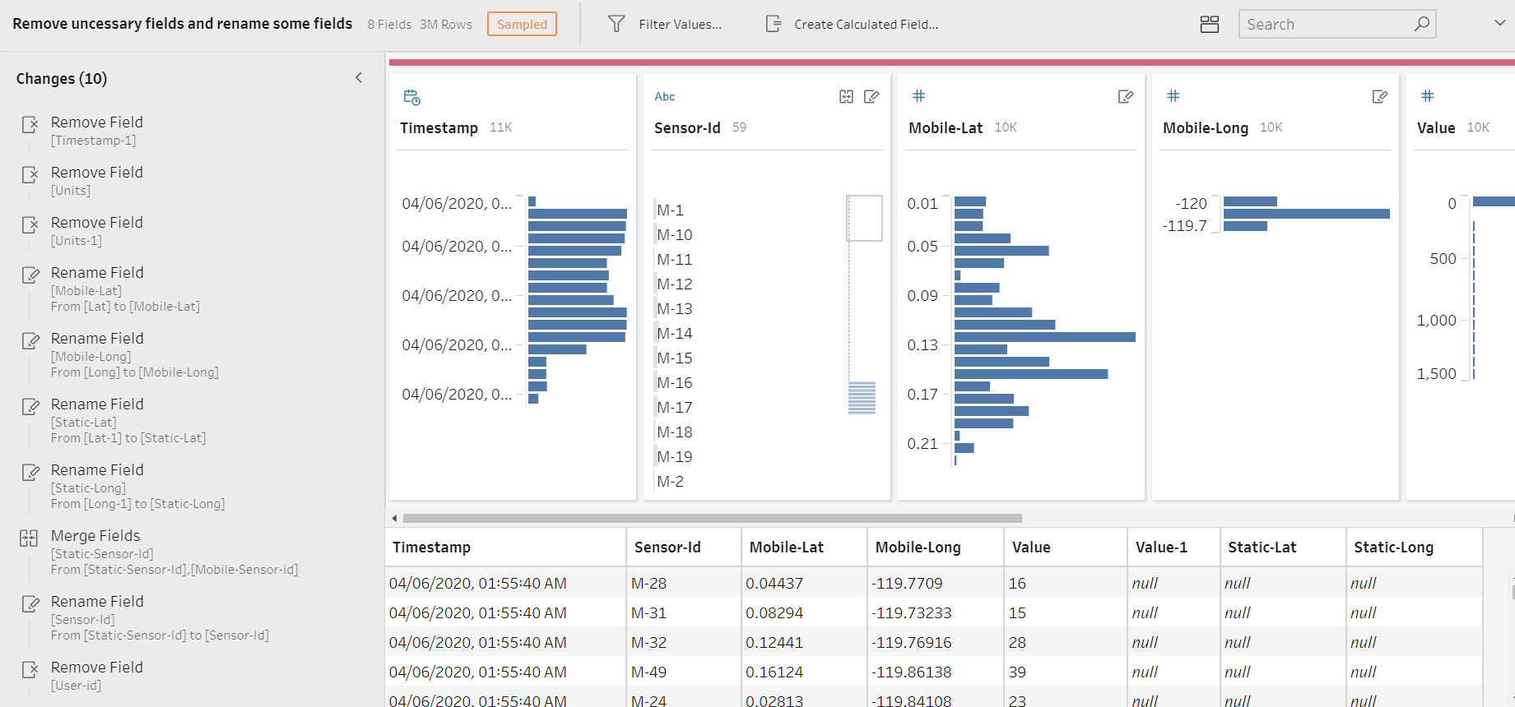Screen dimensions: 1515x707
Task: Click the Mobile-Lat number type icon
Action: (x=919, y=96)
